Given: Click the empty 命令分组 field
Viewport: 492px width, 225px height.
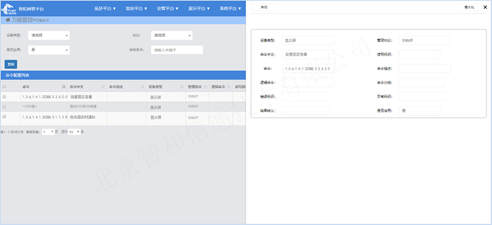Looking at the screenshot, I should tap(422, 83).
